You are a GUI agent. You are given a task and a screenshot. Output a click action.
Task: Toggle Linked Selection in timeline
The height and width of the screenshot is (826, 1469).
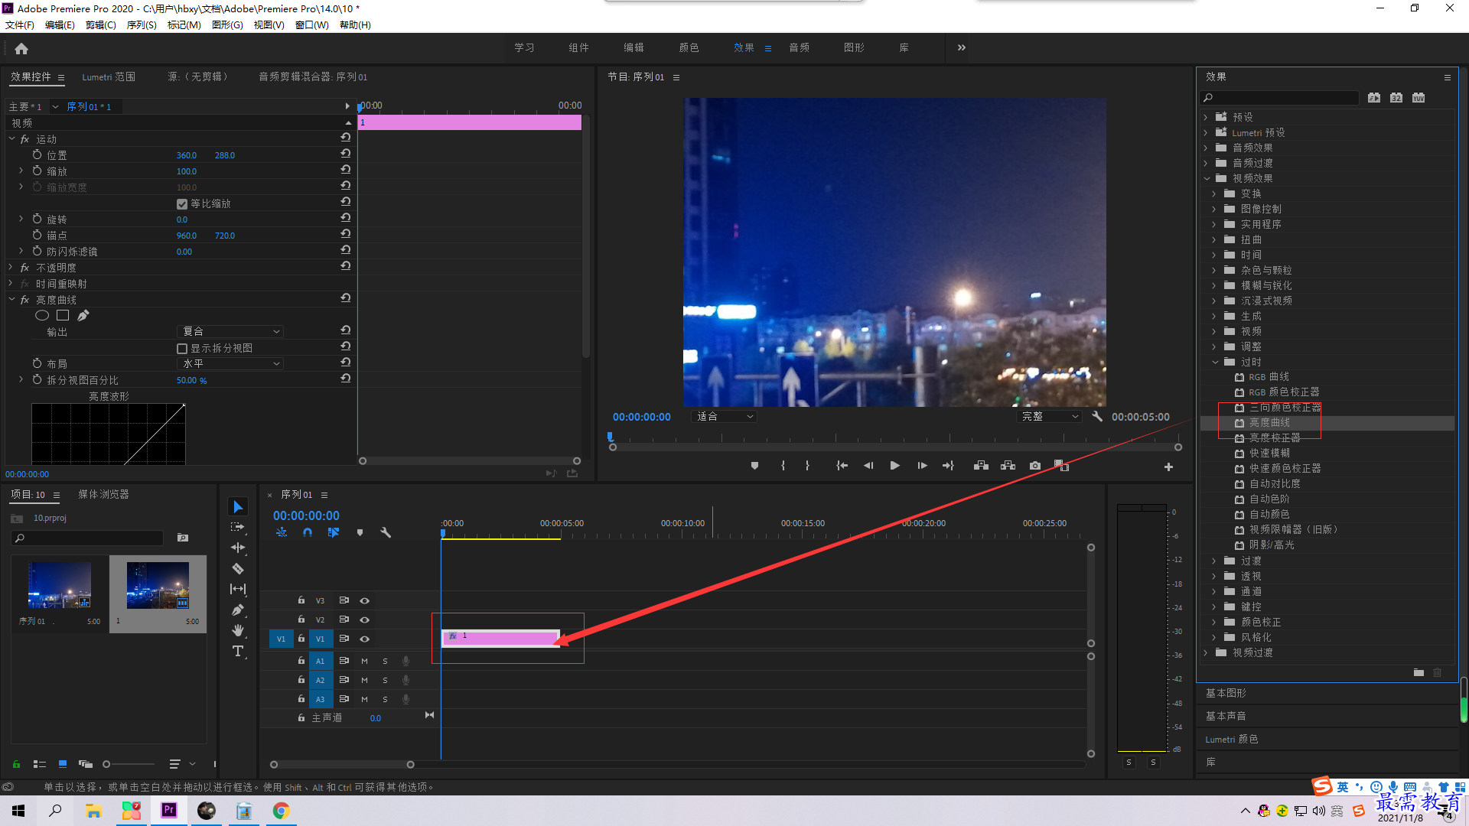click(x=334, y=532)
